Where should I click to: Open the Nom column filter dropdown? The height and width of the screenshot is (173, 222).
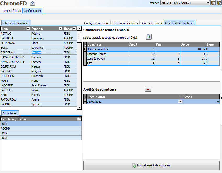[x=28, y=29]
